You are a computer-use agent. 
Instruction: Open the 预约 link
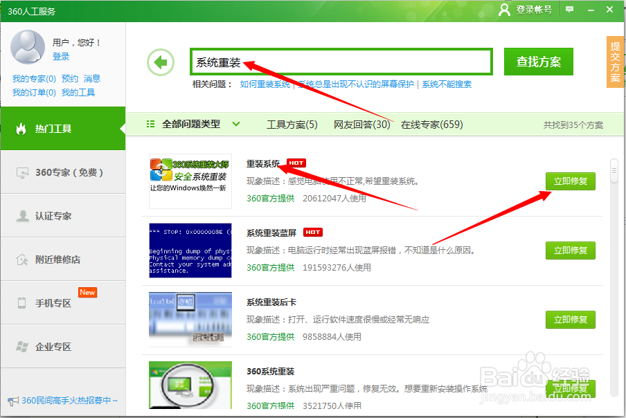[69, 79]
